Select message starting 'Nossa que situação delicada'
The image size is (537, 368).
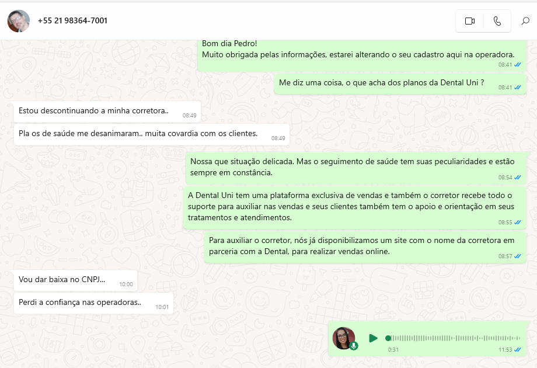356,168
